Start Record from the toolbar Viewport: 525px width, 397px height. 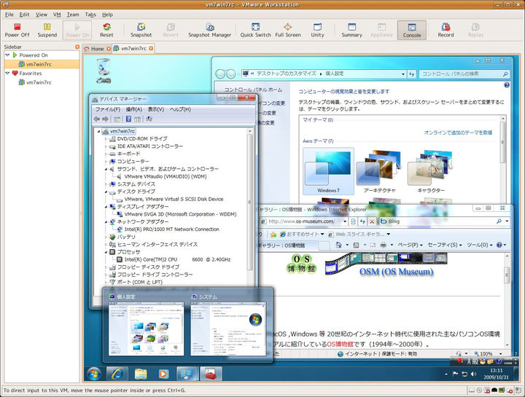pos(446,30)
